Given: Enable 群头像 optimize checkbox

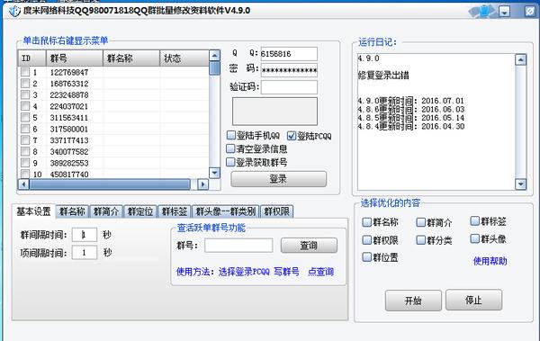Looking at the screenshot, I should (x=475, y=238).
